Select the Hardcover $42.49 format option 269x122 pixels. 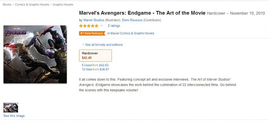(x=95, y=55)
